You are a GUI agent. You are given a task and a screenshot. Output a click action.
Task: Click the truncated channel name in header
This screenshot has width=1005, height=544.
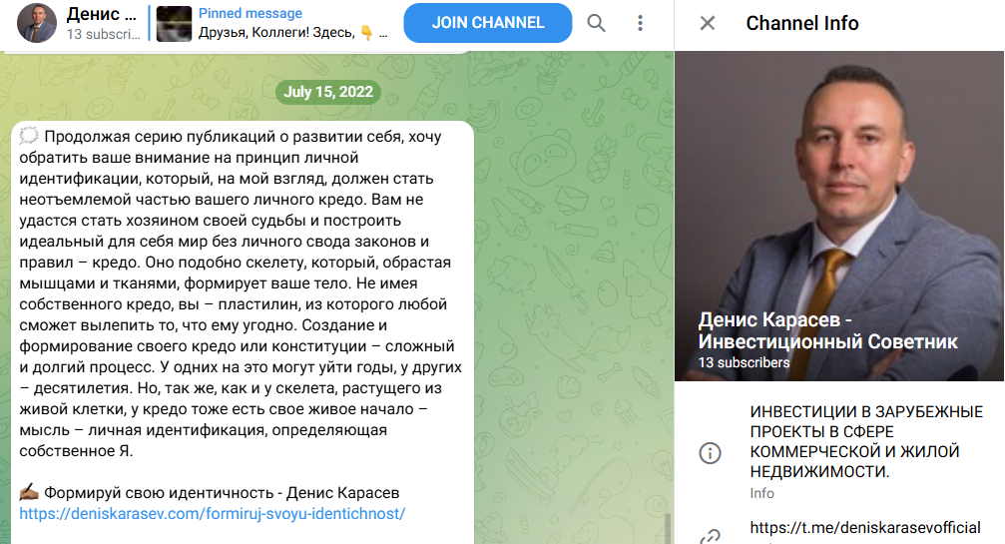click(x=101, y=14)
